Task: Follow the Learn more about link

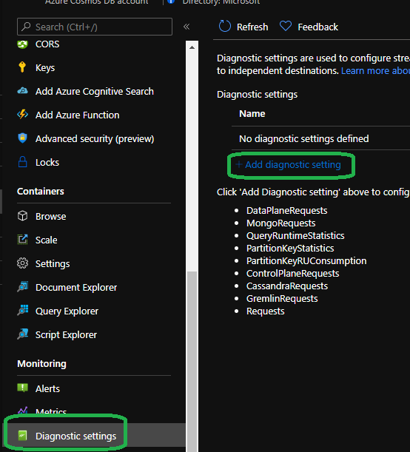Action: [375, 70]
